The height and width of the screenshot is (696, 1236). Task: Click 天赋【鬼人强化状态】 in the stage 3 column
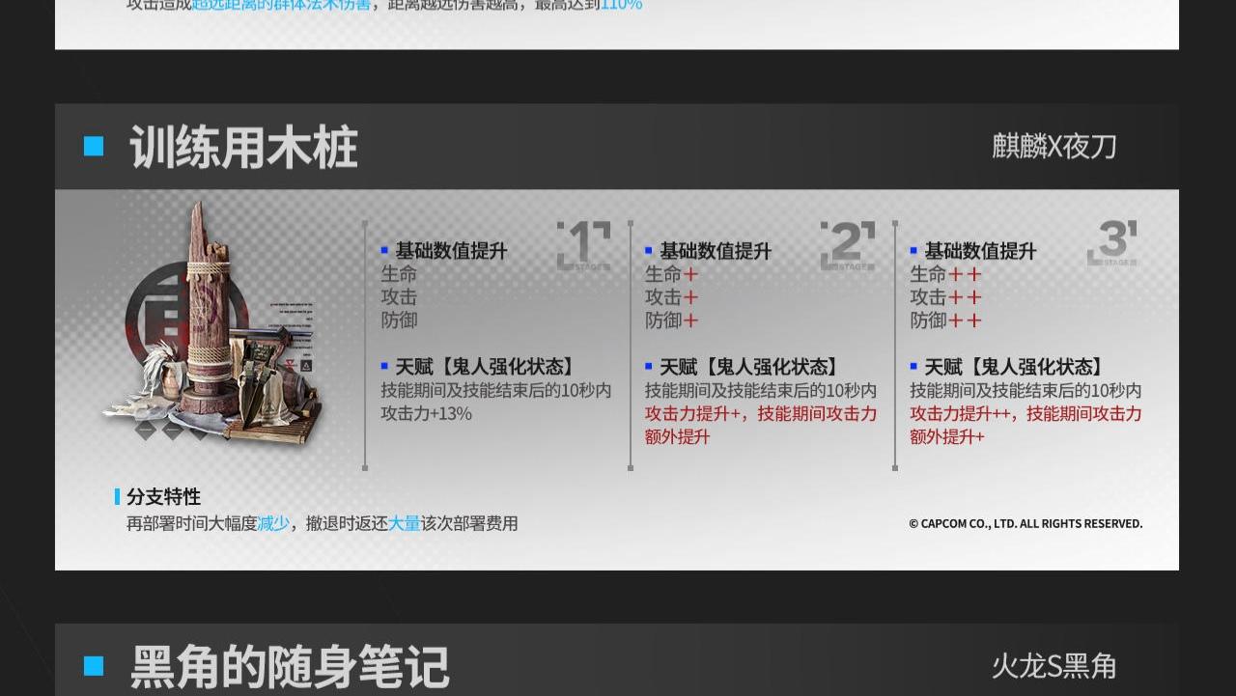coord(1016,367)
